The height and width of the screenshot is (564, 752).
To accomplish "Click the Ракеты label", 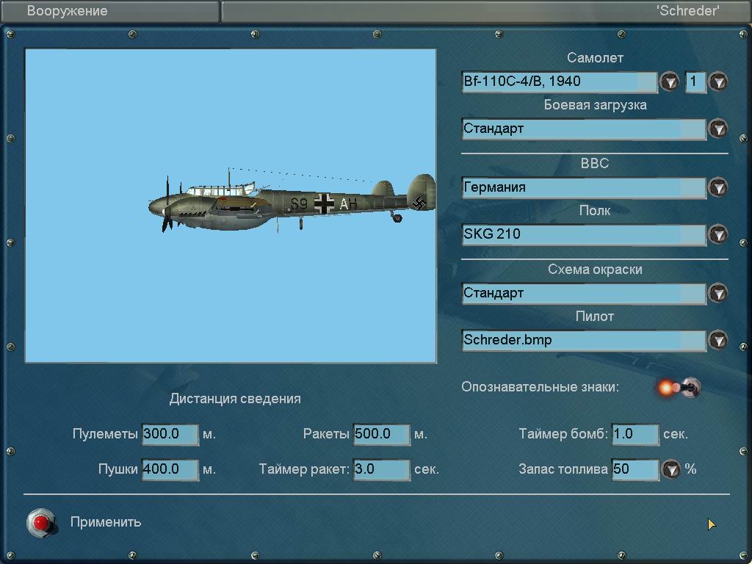I will (326, 434).
